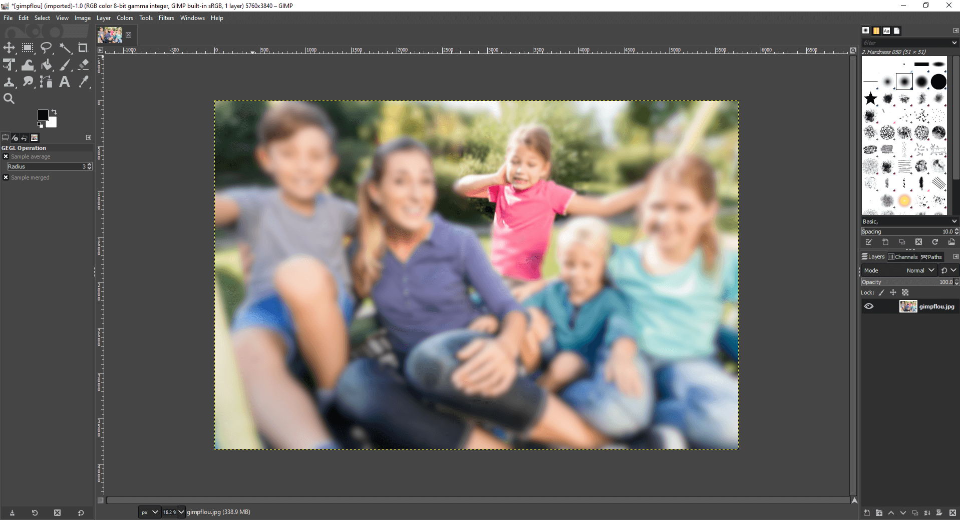Activate the Color Picker eyedropper tool
The width and height of the screenshot is (960, 520).
pos(83,82)
